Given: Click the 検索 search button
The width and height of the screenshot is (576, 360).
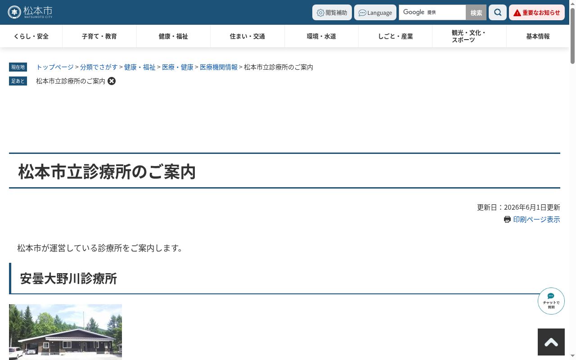Looking at the screenshot, I should tap(476, 13).
